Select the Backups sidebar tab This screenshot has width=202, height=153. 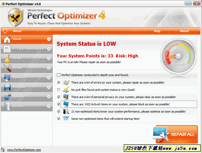27,87
